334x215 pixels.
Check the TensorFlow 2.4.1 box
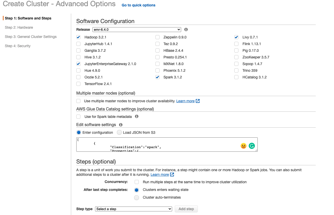coord(78,84)
